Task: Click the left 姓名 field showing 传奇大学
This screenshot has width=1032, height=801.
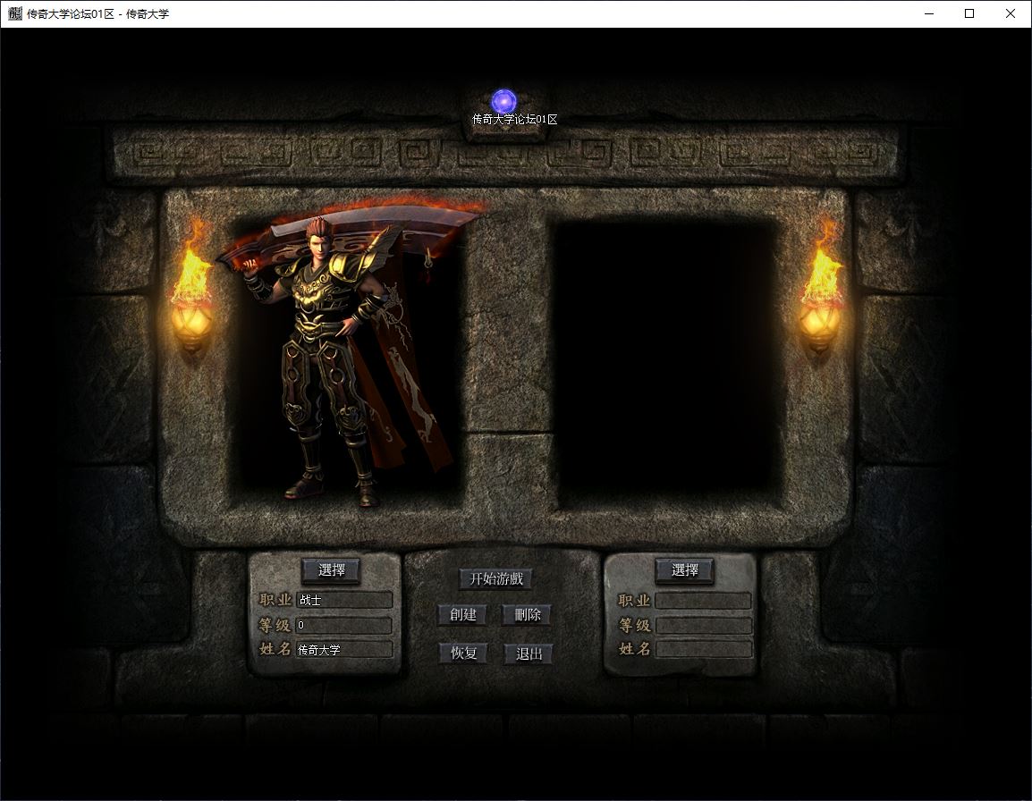Action: click(x=344, y=650)
